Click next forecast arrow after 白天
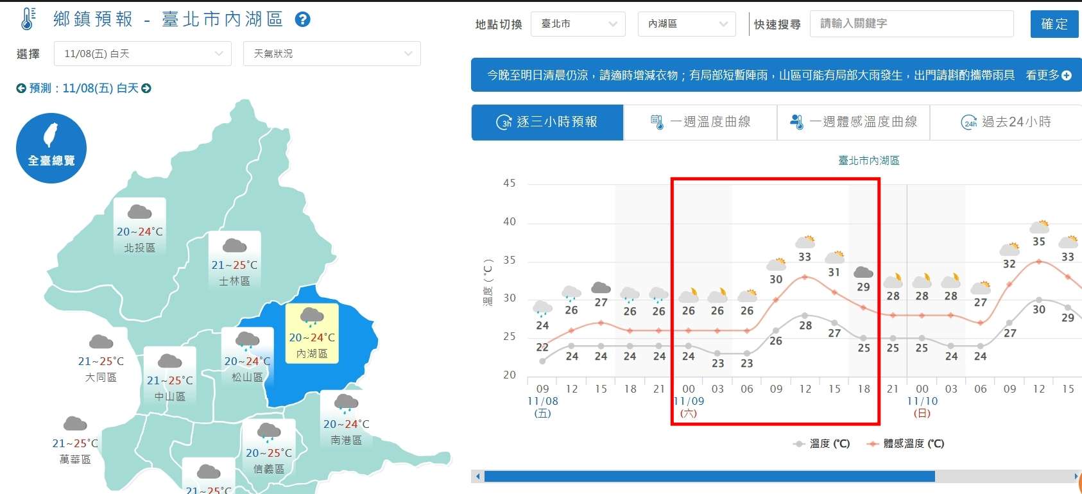Image resolution: width=1082 pixels, height=494 pixels. pyautogui.click(x=146, y=89)
